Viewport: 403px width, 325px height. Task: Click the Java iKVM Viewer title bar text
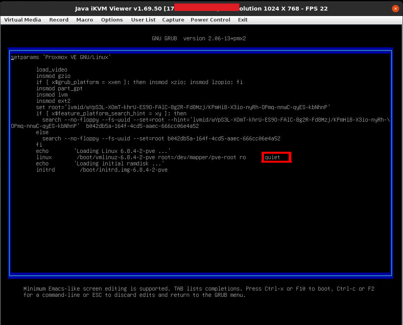(201, 9)
